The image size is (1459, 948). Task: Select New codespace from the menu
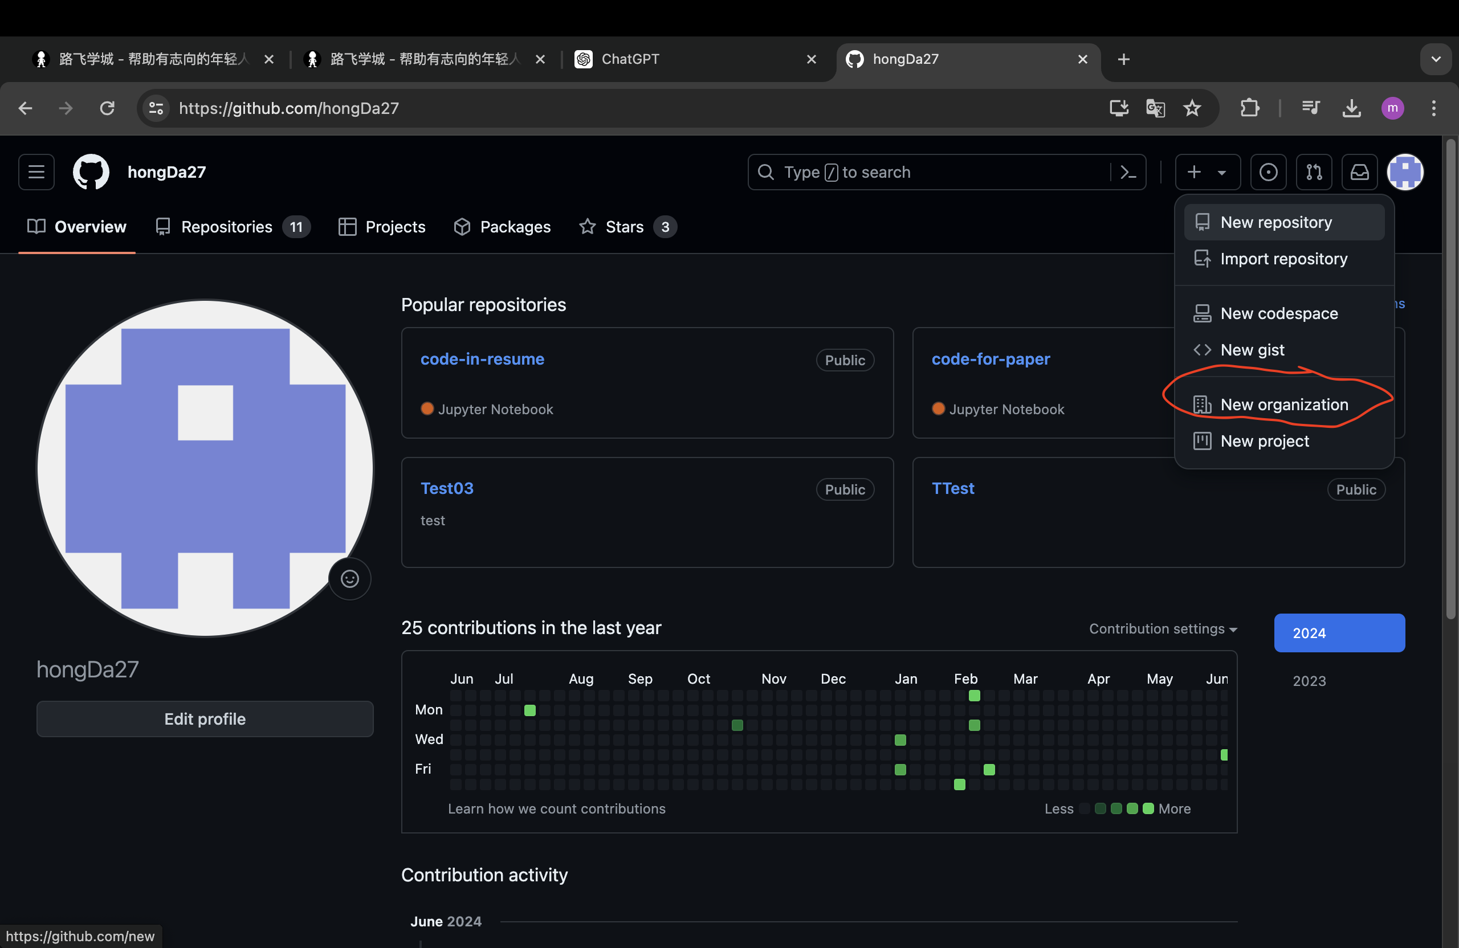pos(1284,313)
